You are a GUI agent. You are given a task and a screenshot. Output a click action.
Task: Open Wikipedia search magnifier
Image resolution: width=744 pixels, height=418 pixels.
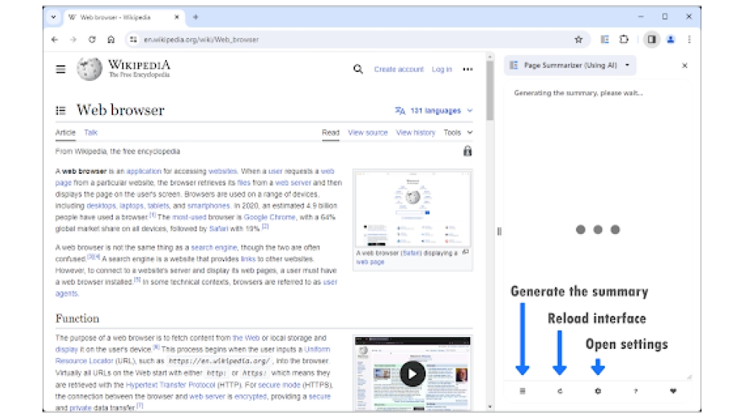coord(359,70)
